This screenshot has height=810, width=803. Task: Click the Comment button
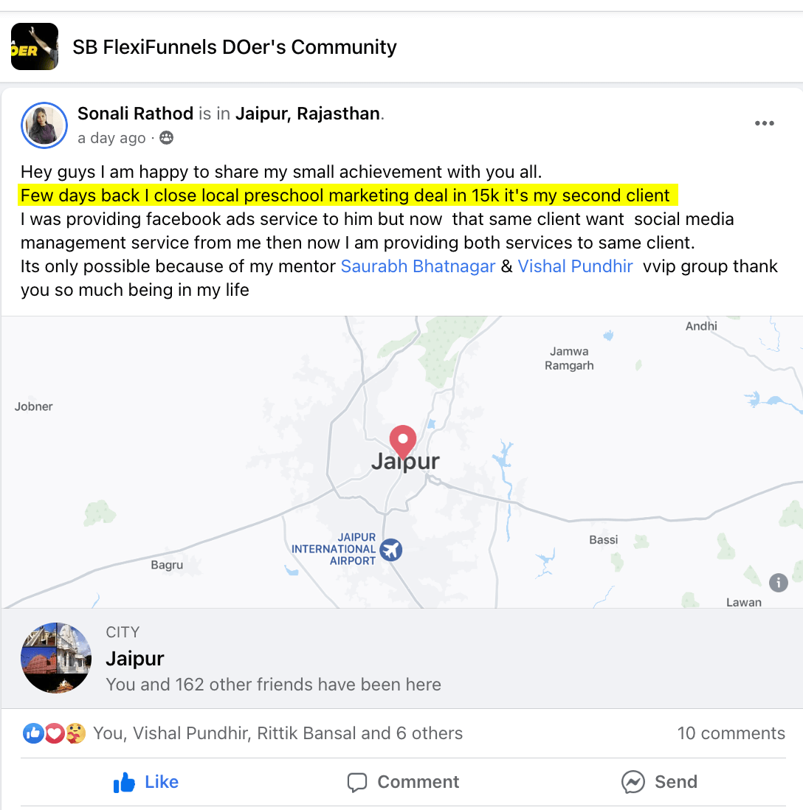click(403, 782)
